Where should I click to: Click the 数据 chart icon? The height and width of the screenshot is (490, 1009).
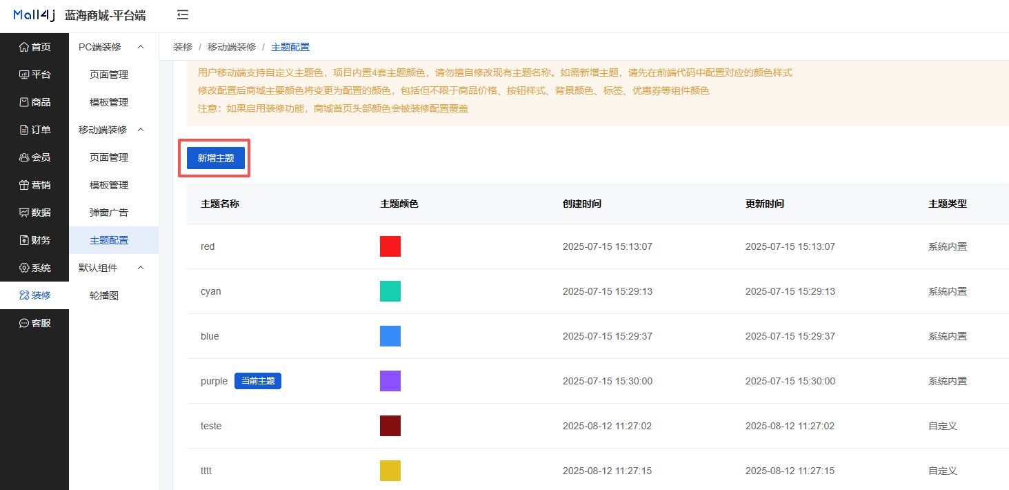[24, 213]
